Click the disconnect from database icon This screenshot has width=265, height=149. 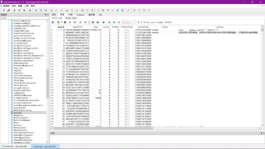tap(9, 10)
